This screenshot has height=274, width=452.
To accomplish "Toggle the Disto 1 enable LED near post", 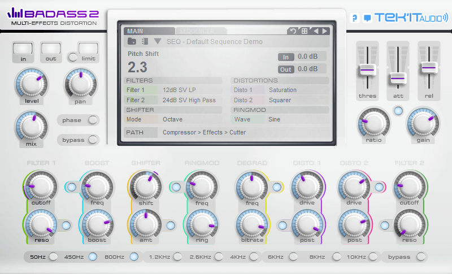I will click(282, 225).
